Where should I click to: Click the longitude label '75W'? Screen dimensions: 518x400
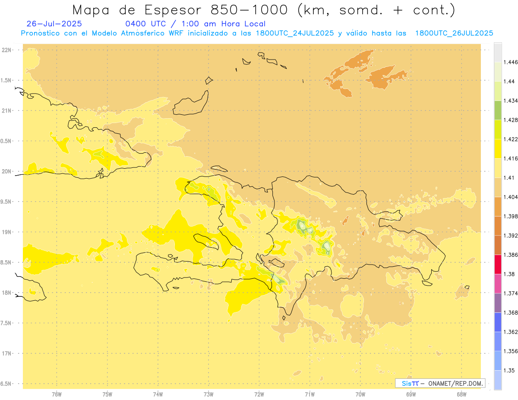(107, 394)
